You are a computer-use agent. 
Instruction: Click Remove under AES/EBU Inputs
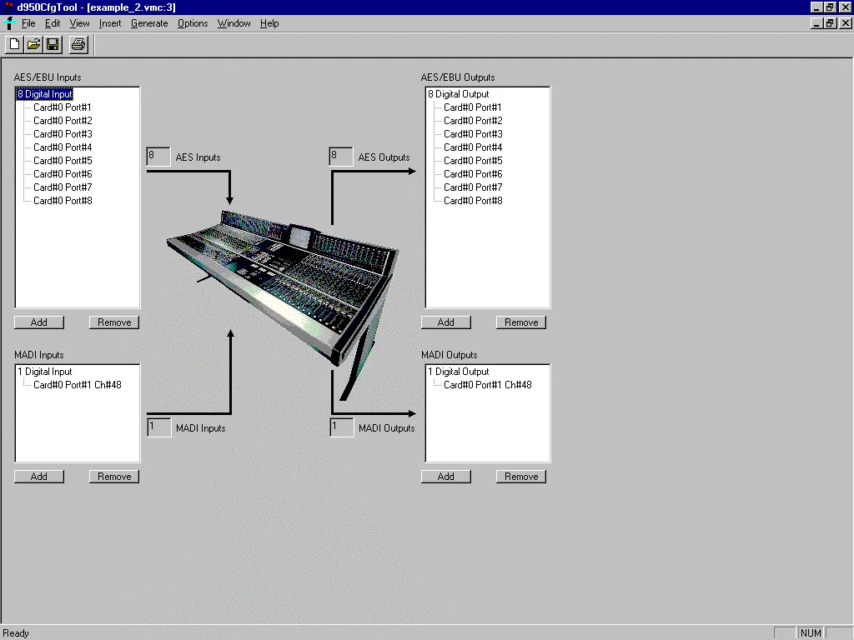point(114,322)
